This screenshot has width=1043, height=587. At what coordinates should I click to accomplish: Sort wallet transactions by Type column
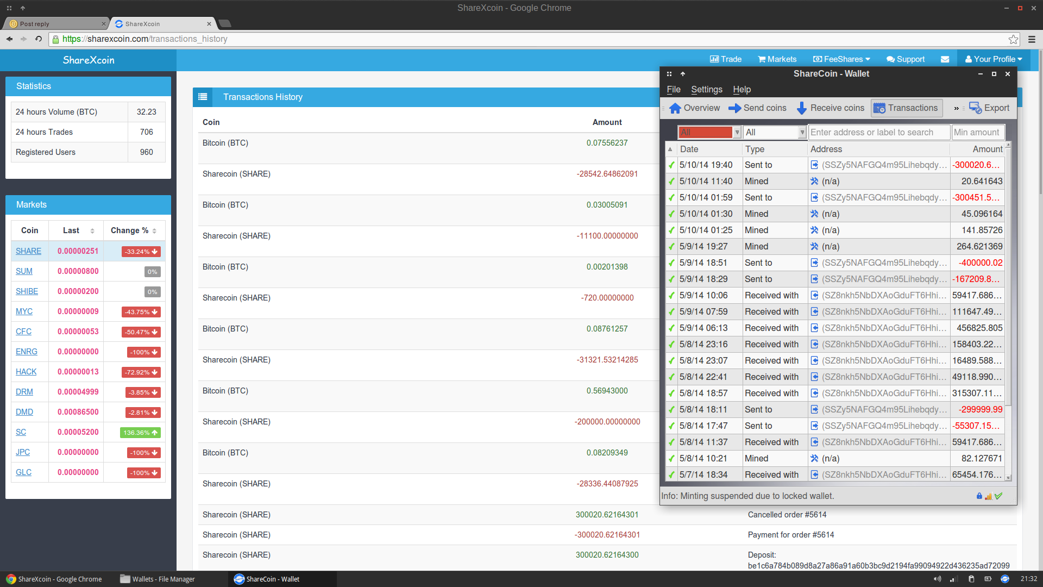[775, 149]
